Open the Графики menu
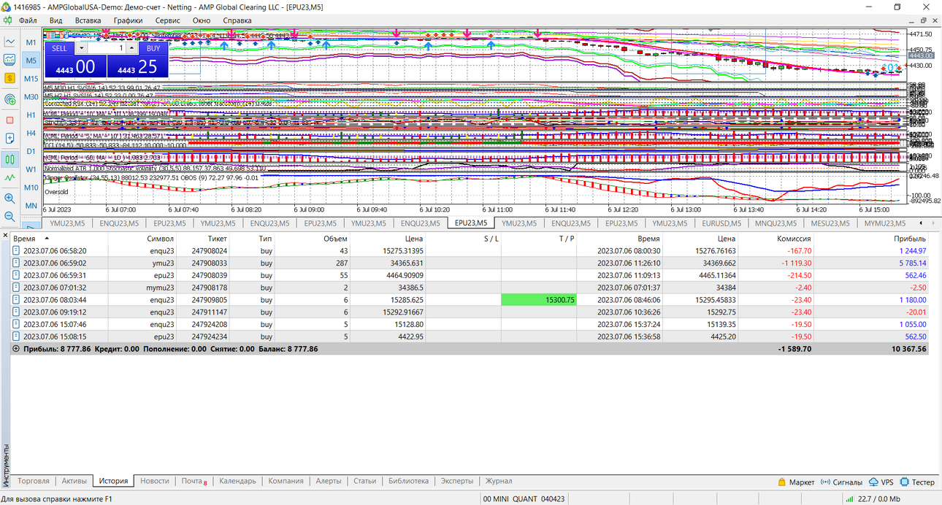Image resolution: width=942 pixels, height=505 pixels. [x=128, y=20]
